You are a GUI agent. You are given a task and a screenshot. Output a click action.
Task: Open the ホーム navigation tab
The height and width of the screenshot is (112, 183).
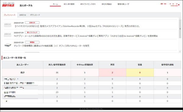tap(55, 4)
